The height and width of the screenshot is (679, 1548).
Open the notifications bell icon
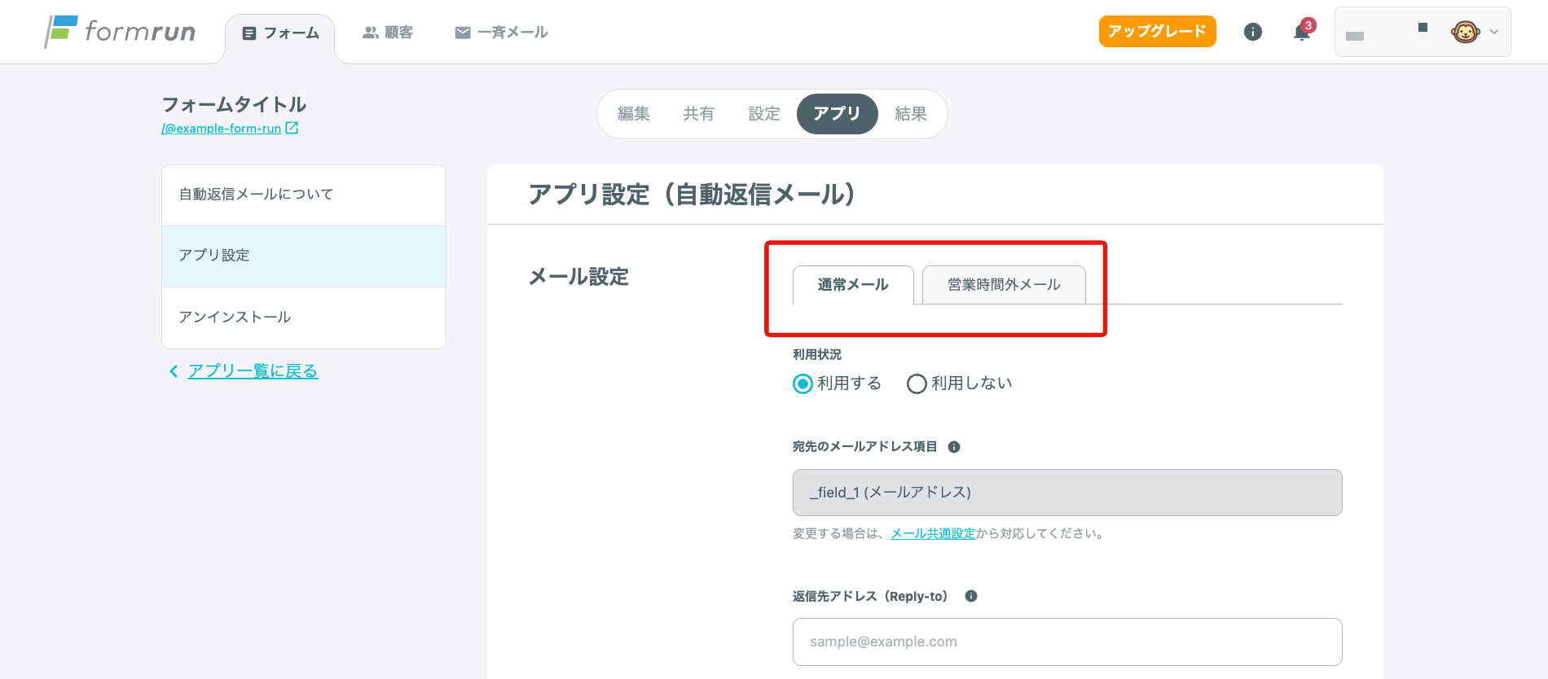tap(1302, 33)
